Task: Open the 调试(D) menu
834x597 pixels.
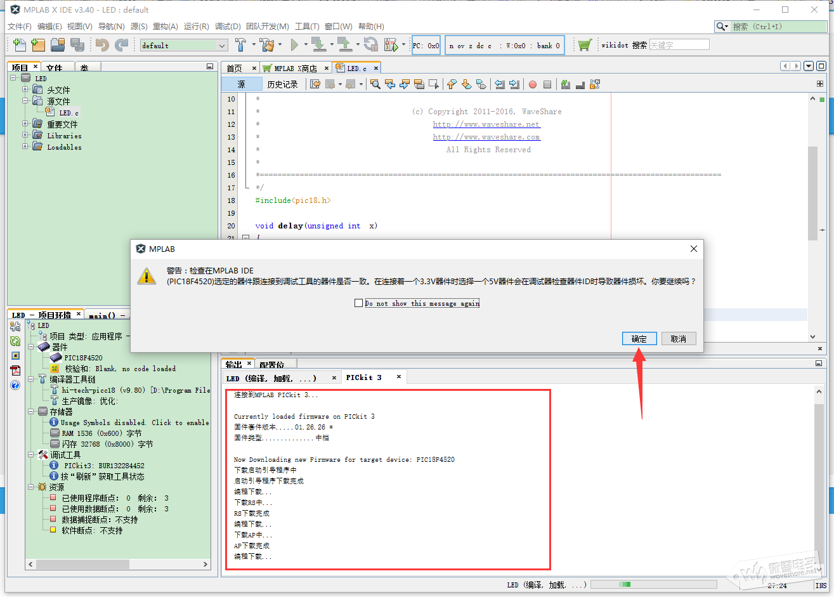Action: pos(228,27)
